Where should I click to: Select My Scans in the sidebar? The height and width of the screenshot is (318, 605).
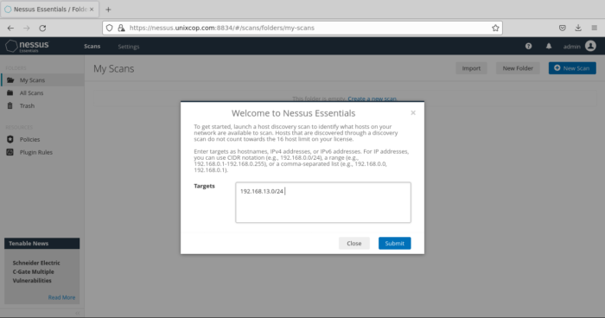point(42,79)
